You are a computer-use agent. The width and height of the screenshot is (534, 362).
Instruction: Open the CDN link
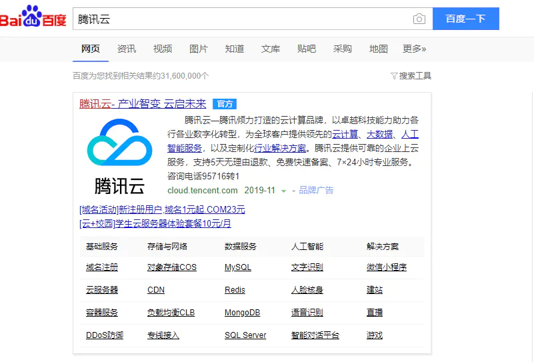coord(156,290)
